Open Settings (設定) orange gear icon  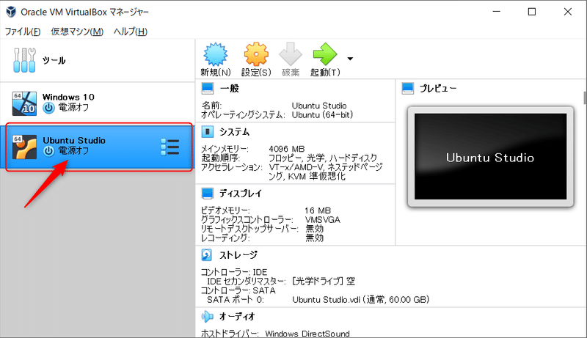256,54
